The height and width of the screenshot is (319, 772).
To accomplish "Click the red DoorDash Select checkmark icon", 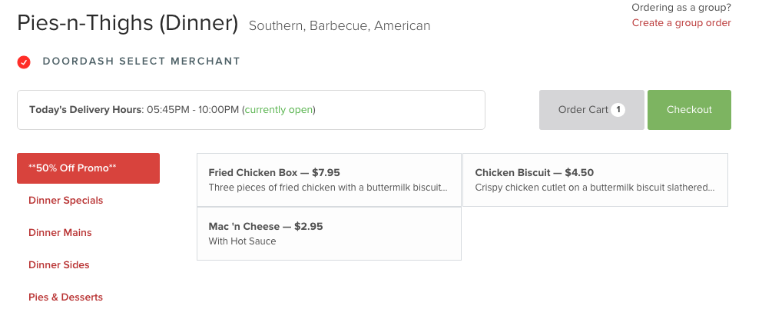I will click(24, 62).
